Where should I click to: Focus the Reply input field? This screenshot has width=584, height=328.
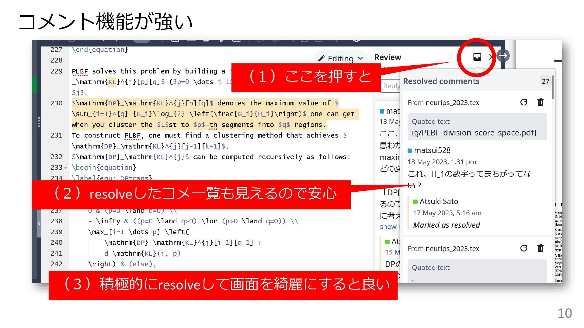click(x=390, y=86)
